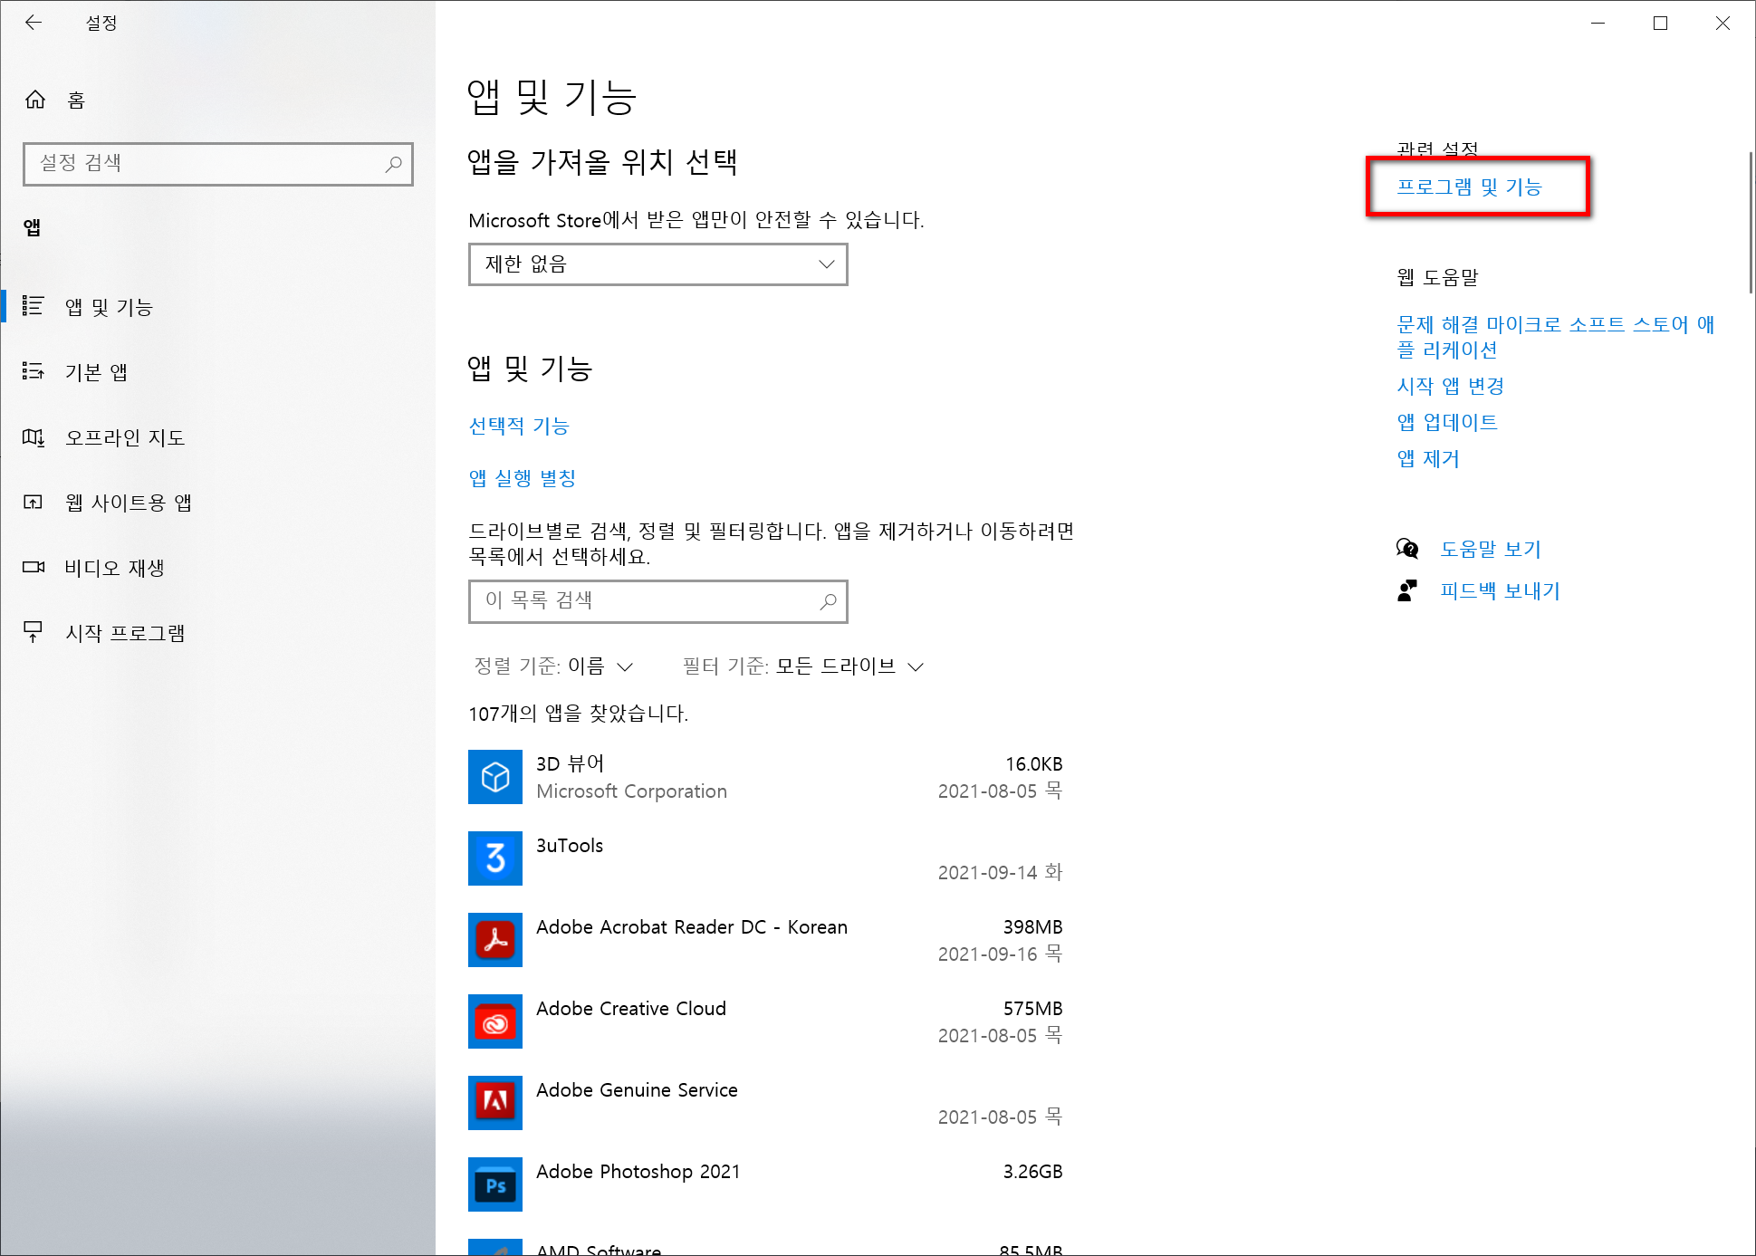Image resolution: width=1756 pixels, height=1256 pixels.
Task: Open the 앱 업데이트 link
Action: click(x=1447, y=422)
